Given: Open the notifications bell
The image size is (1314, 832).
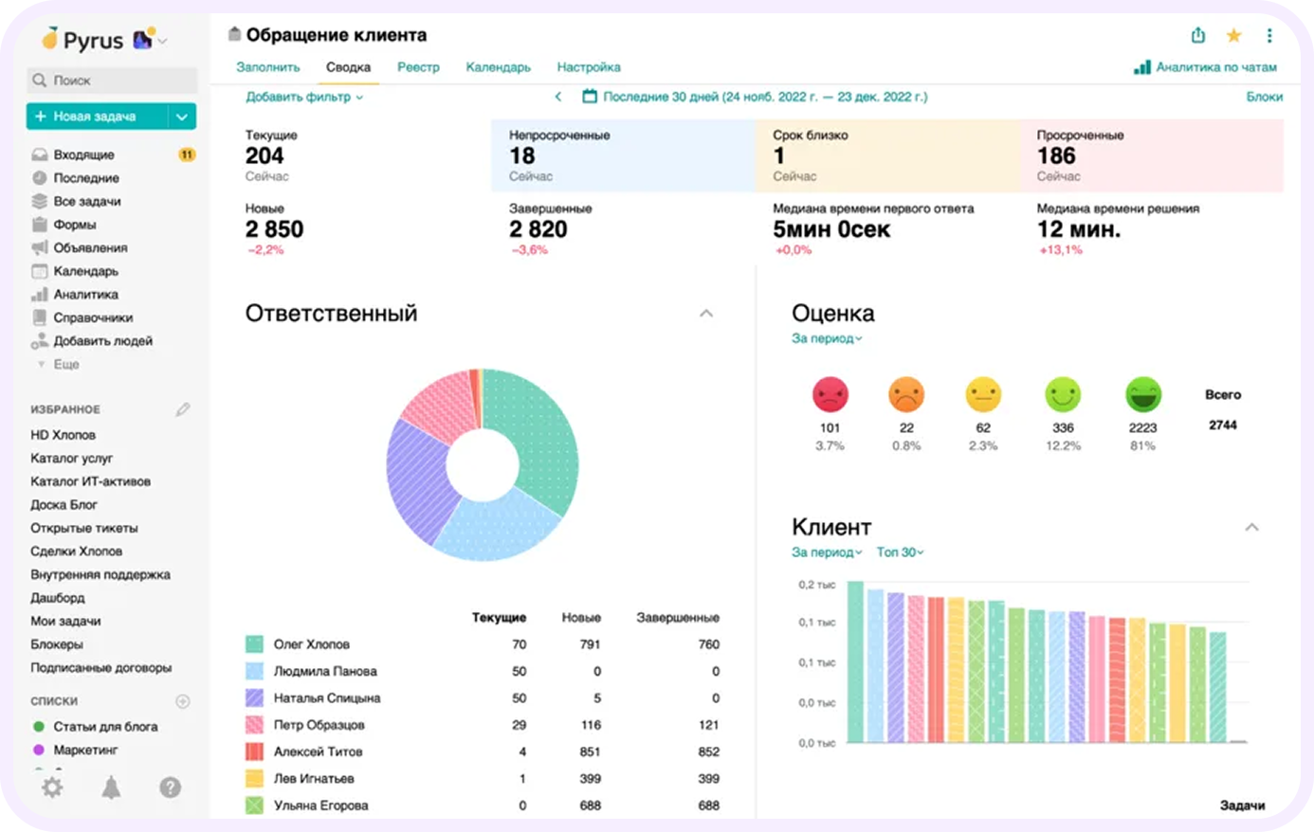Looking at the screenshot, I should [x=110, y=787].
